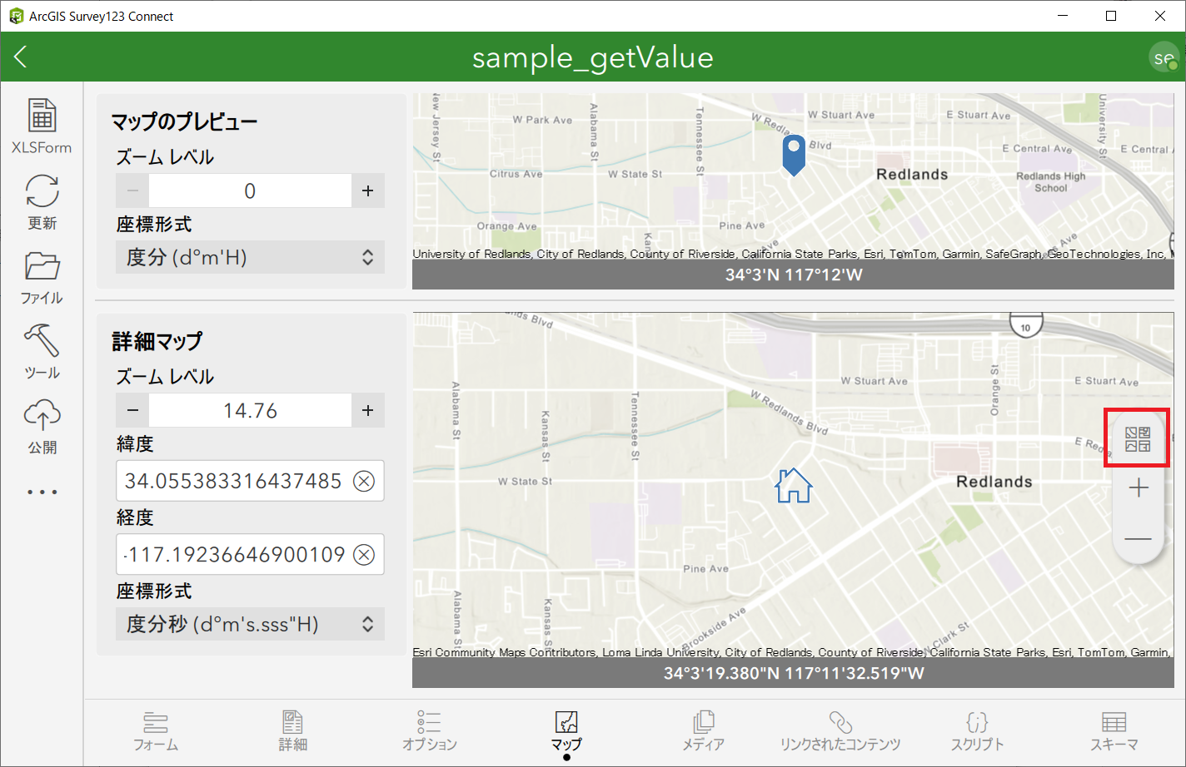Go back with the header arrow
Image resolution: width=1186 pixels, height=767 pixels.
(x=21, y=57)
